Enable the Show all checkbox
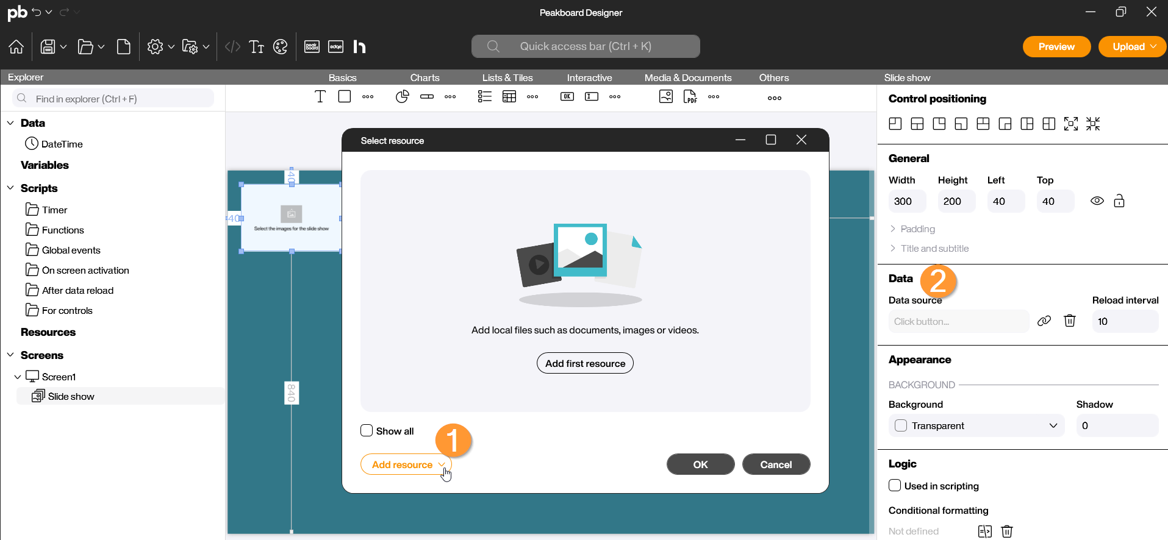Image resolution: width=1168 pixels, height=540 pixels. point(367,431)
